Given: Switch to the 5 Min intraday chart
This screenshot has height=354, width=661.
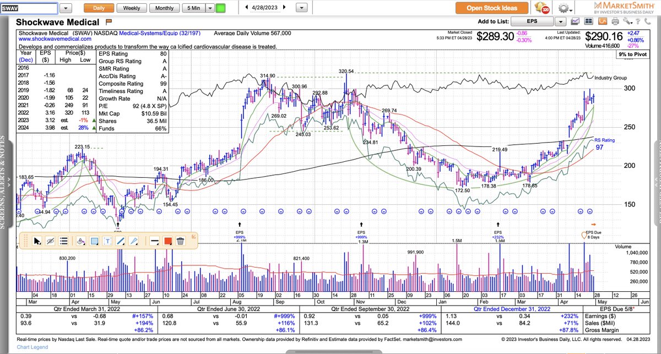Looking at the screenshot, I should pos(194,8).
